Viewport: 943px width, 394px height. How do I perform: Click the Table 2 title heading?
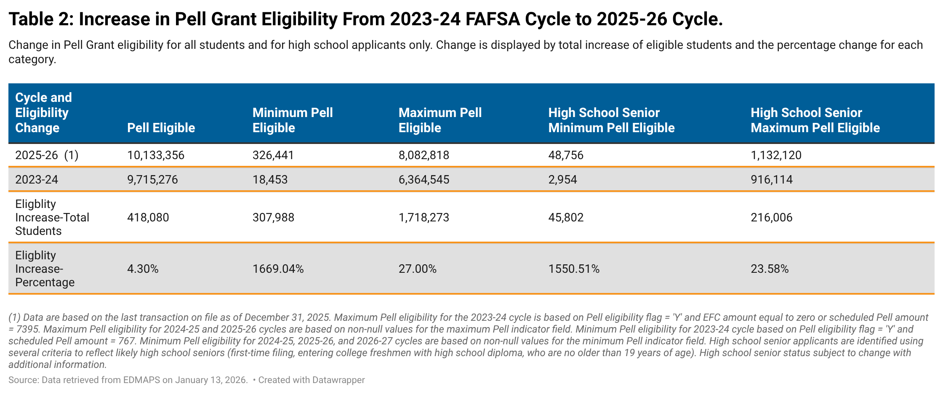[365, 19]
